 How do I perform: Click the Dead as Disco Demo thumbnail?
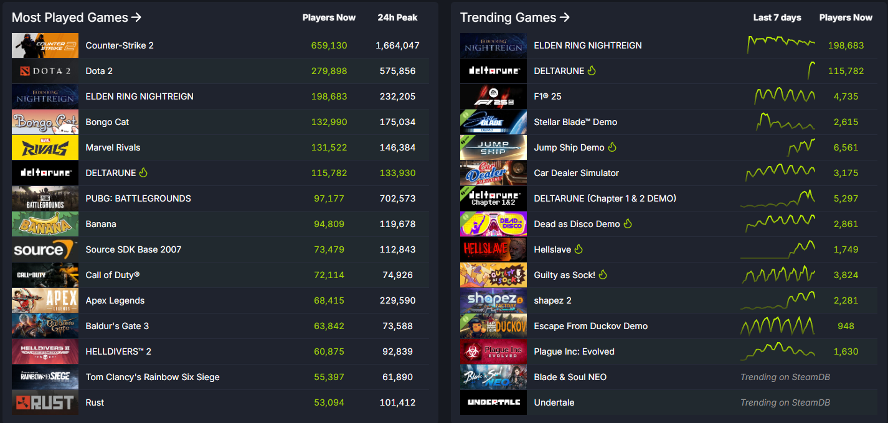click(x=493, y=224)
